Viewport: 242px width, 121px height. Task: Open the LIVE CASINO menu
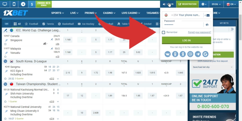131,13
